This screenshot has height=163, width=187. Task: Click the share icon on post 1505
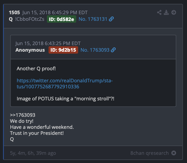pos(159,12)
